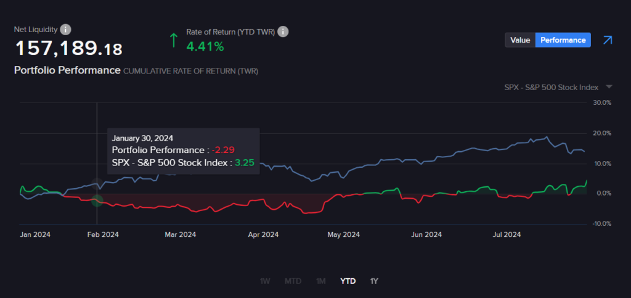This screenshot has height=298, width=631.
Task: Choose the MTD time range
Action: point(293,281)
